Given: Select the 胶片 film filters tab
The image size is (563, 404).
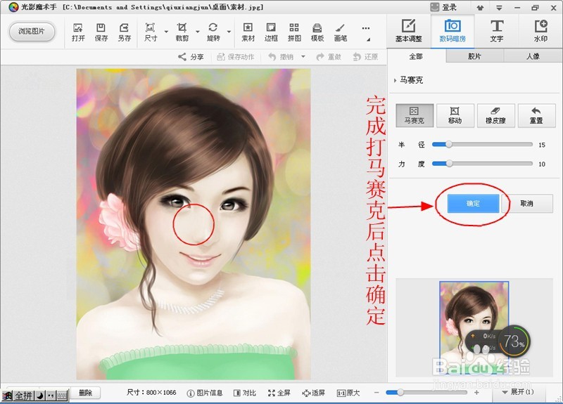Looking at the screenshot, I should click(x=474, y=56).
